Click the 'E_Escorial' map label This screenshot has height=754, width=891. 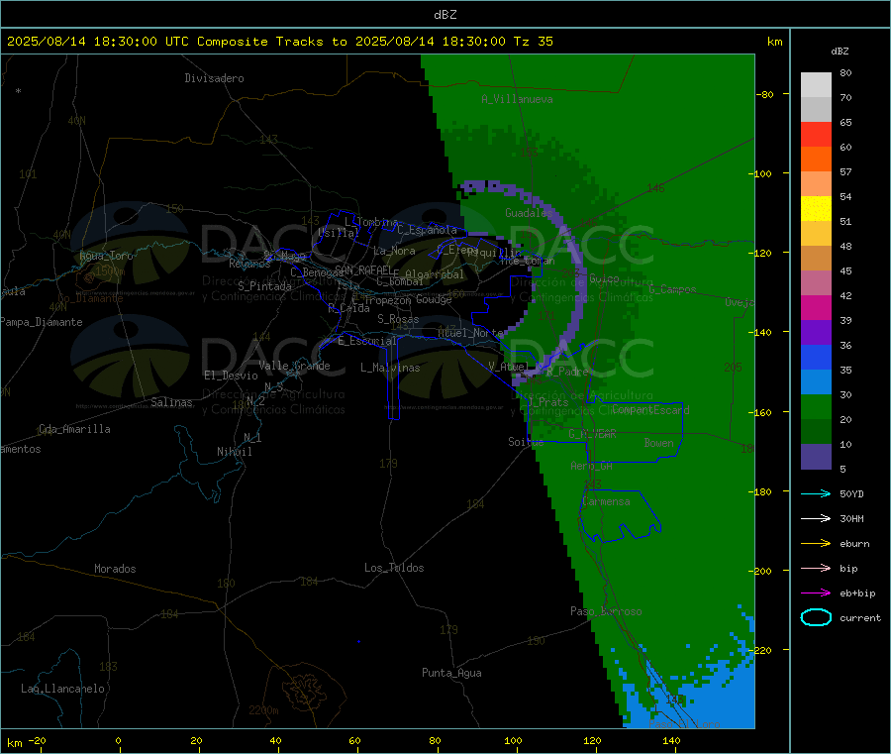[367, 341]
